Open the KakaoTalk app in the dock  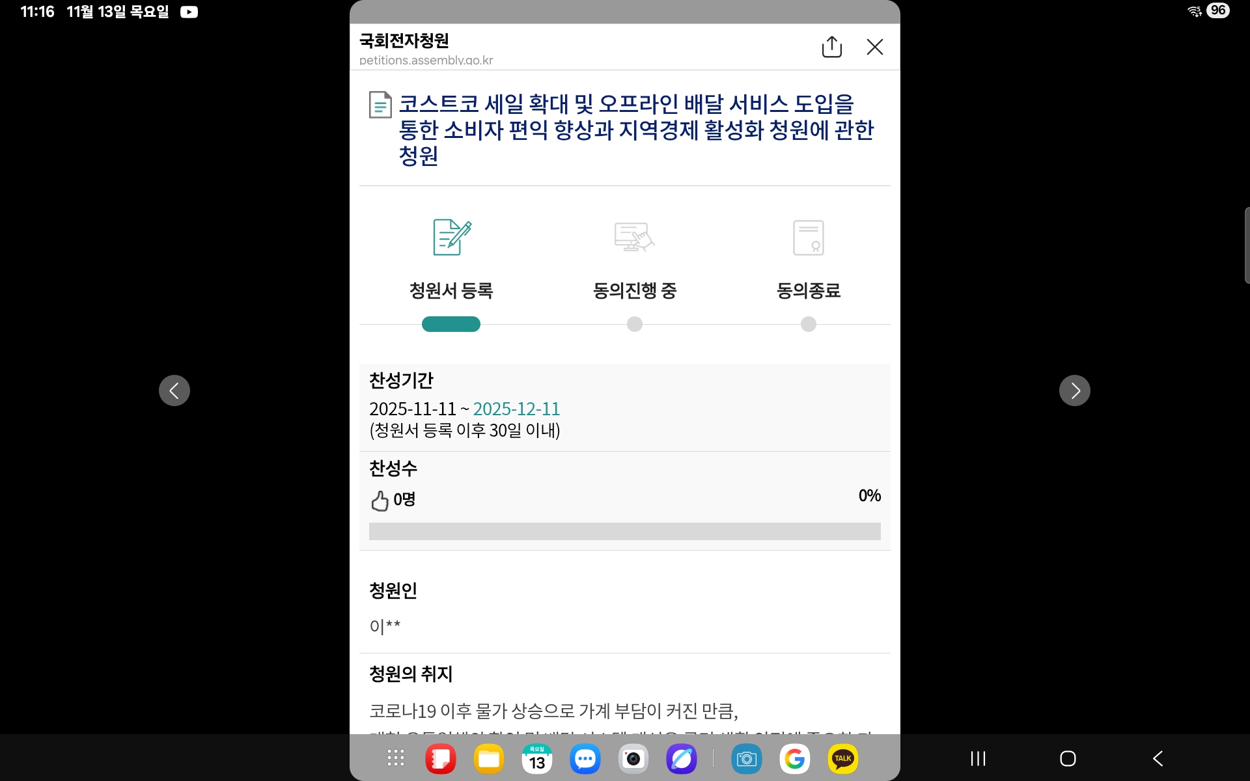point(842,759)
